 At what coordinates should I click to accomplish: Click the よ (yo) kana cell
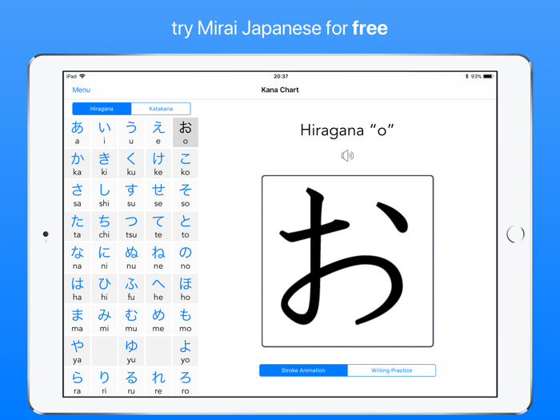186,351
